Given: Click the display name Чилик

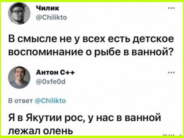Looking at the screenshot, I should (47, 8).
